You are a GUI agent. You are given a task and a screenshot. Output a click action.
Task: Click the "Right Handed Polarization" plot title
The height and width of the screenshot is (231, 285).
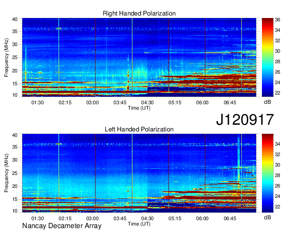pos(139,13)
